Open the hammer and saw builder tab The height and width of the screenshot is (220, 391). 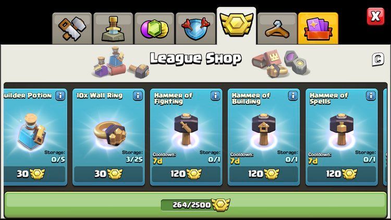[x=72, y=29]
